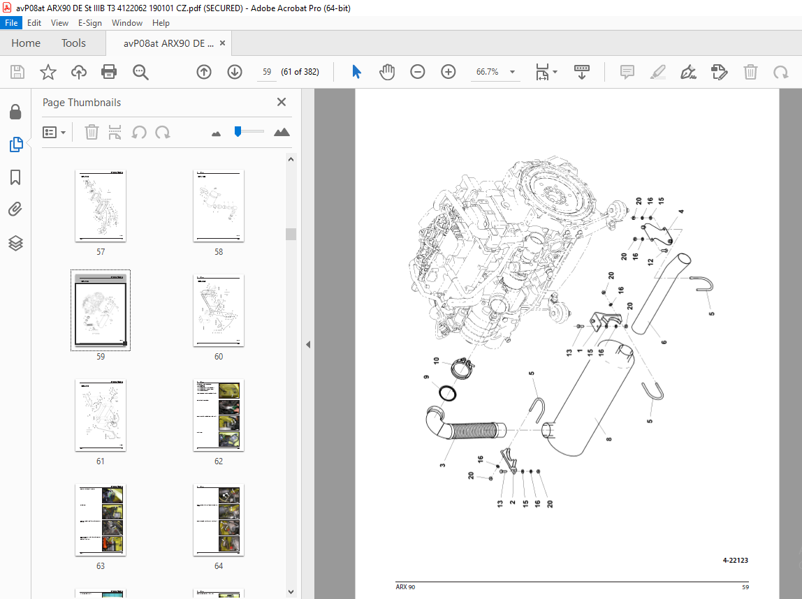Go to next page arrow
This screenshot has width=802, height=599.
[235, 72]
